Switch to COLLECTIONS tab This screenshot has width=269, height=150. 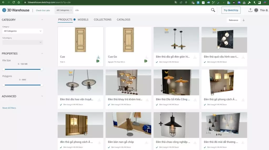coord(103,19)
